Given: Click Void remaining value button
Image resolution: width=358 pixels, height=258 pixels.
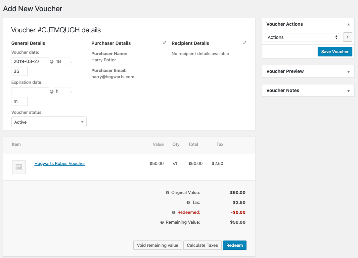Looking at the screenshot, I should pyautogui.click(x=157, y=245).
